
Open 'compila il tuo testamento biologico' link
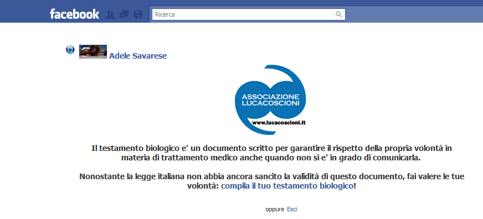click(x=287, y=186)
